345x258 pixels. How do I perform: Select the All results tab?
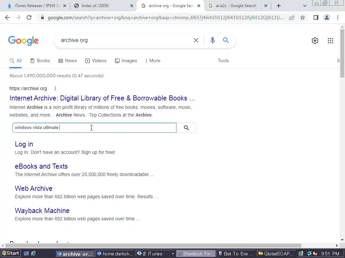coord(15,61)
